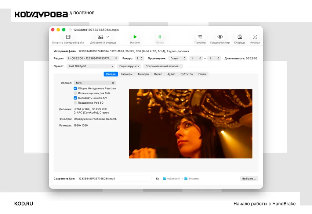Click the window title 123369419733774​8084.mp4
The image size is (312, 214).
(x=96, y=30)
